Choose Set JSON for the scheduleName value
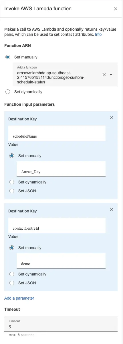This screenshot has height=344, width=123. [x=12, y=191]
